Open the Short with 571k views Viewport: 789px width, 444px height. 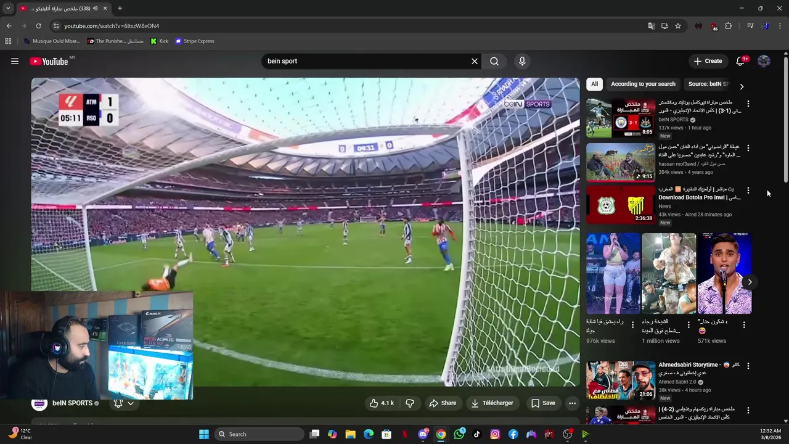click(x=724, y=273)
